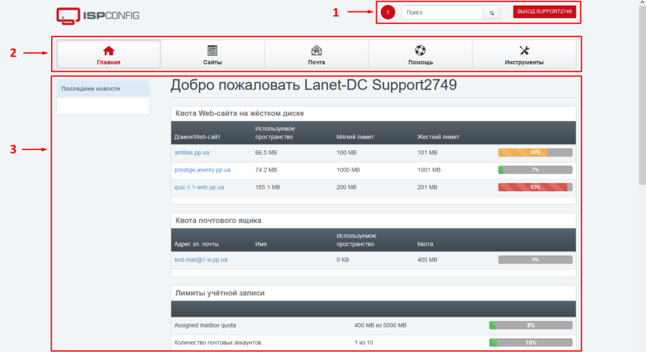This screenshot has height=352, width=646.
Task: Open the Tools wrench icon
Action: [524, 50]
